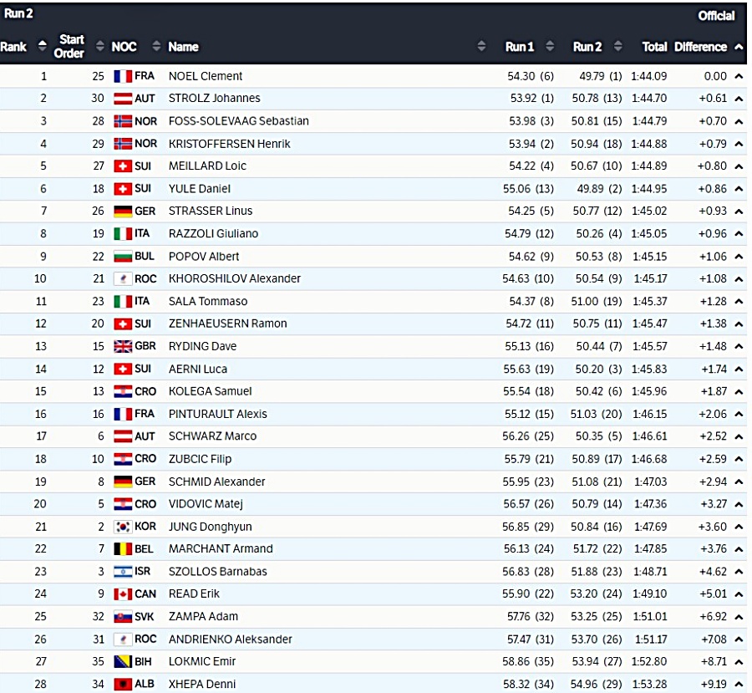This screenshot has width=752, height=693.
Task: Expand details for SCHWARZ Marco row
Action: click(739, 436)
